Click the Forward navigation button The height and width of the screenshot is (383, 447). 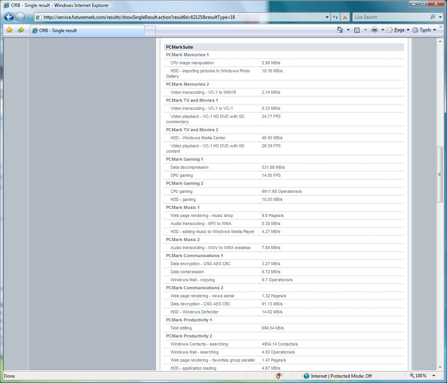20,17
